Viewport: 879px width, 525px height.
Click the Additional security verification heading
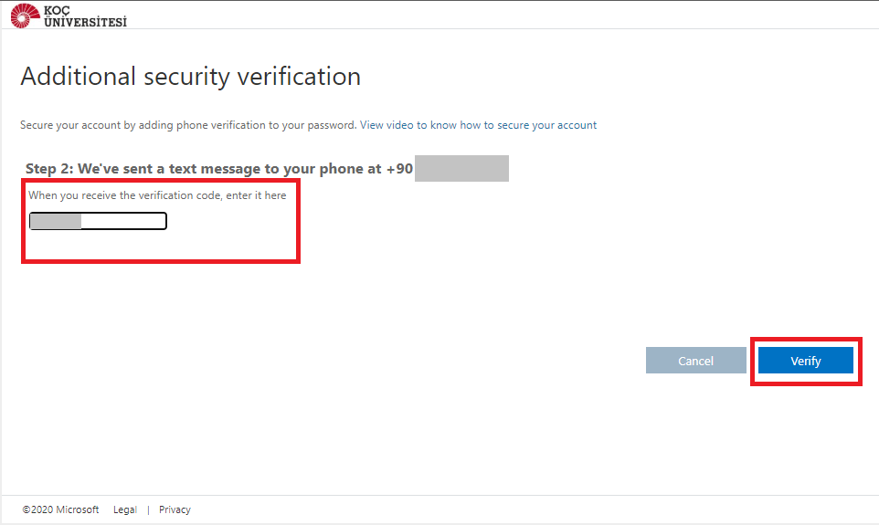(x=190, y=77)
